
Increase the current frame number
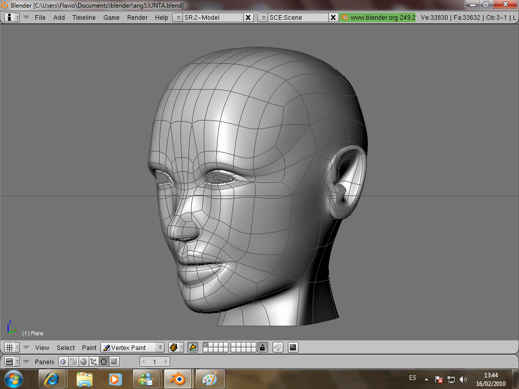pyautogui.click(x=166, y=362)
